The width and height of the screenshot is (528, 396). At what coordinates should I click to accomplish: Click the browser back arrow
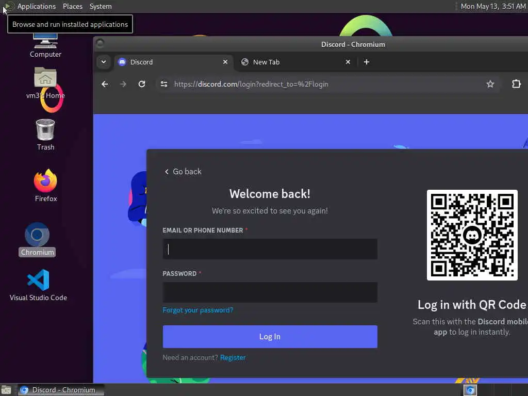pyautogui.click(x=105, y=84)
